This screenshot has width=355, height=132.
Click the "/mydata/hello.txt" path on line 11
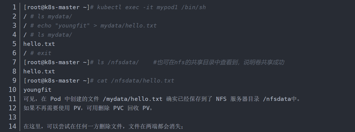coord(132,99)
